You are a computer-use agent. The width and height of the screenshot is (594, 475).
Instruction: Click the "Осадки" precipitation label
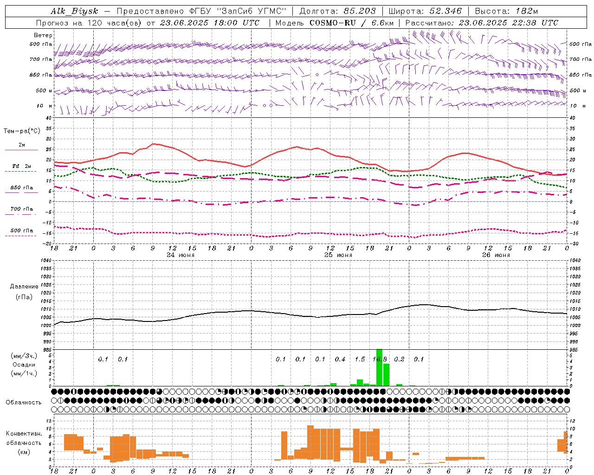point(24,365)
